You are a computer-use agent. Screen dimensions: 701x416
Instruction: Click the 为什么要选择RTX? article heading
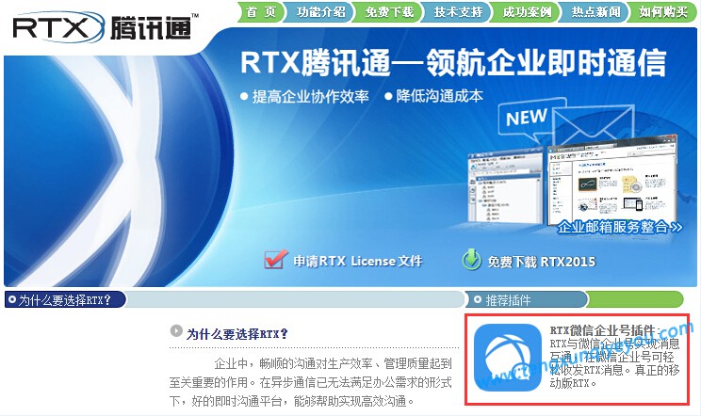(x=237, y=334)
